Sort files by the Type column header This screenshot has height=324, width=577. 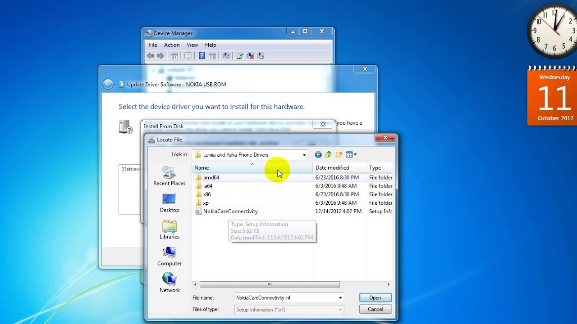point(380,168)
